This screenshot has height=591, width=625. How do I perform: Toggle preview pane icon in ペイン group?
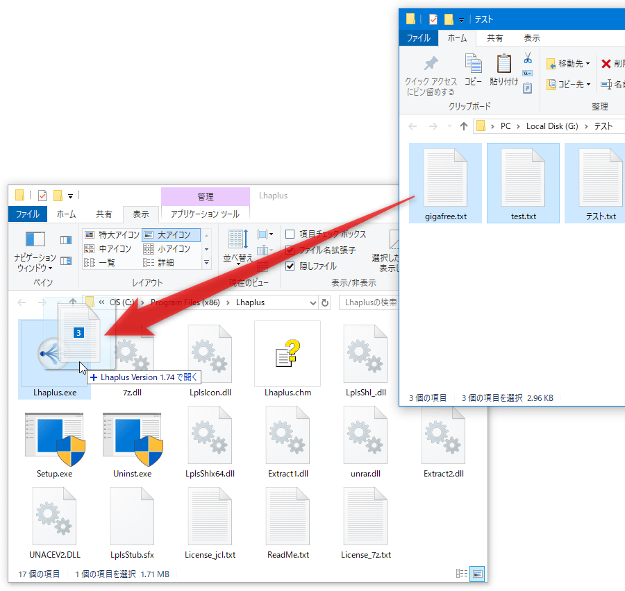pos(66,240)
